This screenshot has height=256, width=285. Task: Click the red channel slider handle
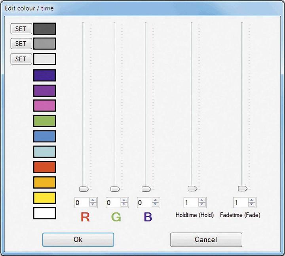click(84, 189)
